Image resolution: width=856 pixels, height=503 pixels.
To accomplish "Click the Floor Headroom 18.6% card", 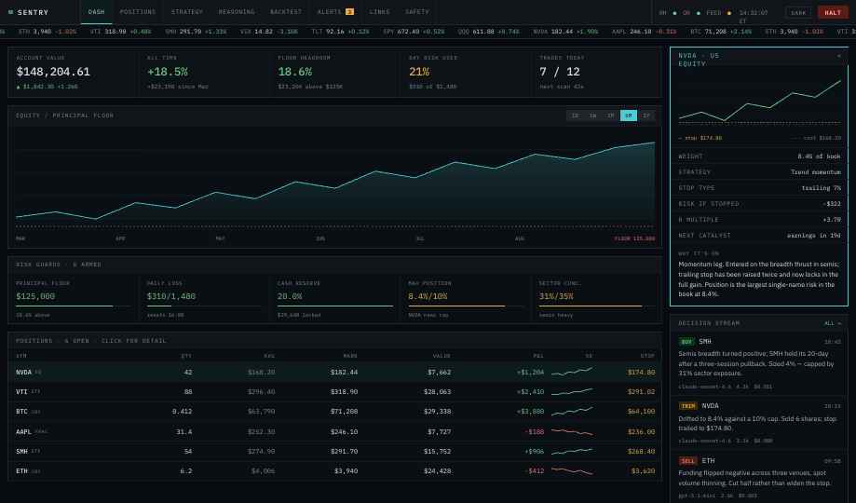I will 335,72.
